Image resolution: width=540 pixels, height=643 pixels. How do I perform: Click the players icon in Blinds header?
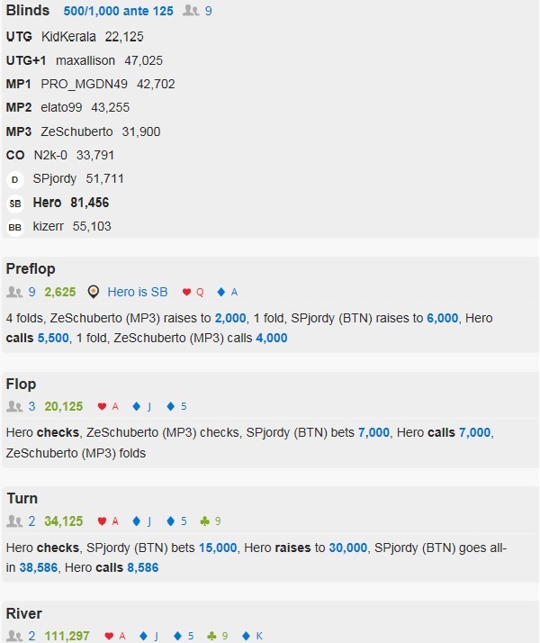[191, 11]
